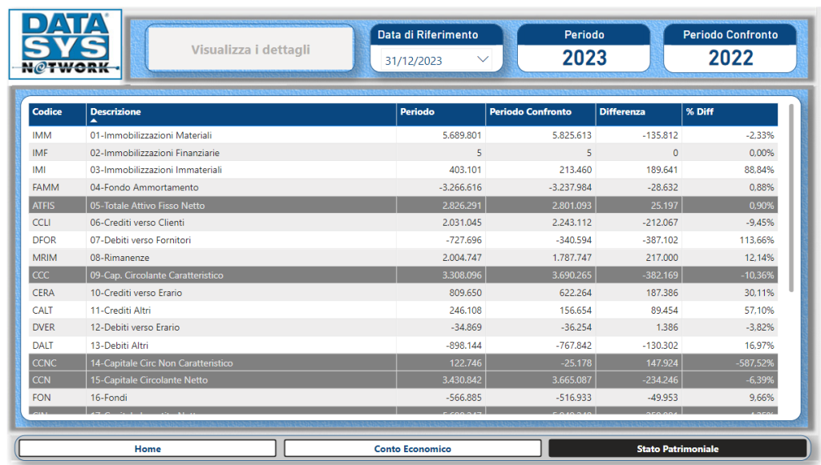Open the Data di Riferimento dropdown chevron
Screen dimensions: 821x465
click(483, 59)
